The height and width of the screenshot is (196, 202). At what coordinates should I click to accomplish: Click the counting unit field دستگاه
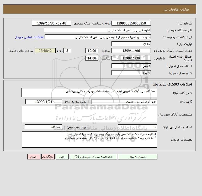click(x=43, y=127)
